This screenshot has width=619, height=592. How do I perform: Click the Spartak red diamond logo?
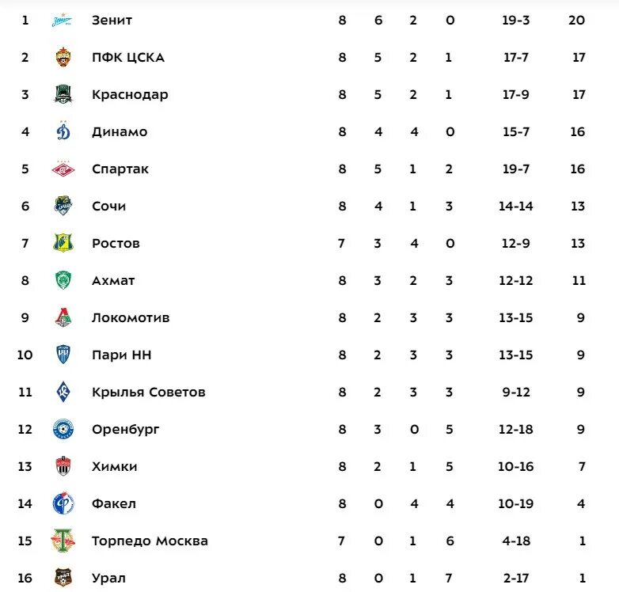[x=63, y=169]
